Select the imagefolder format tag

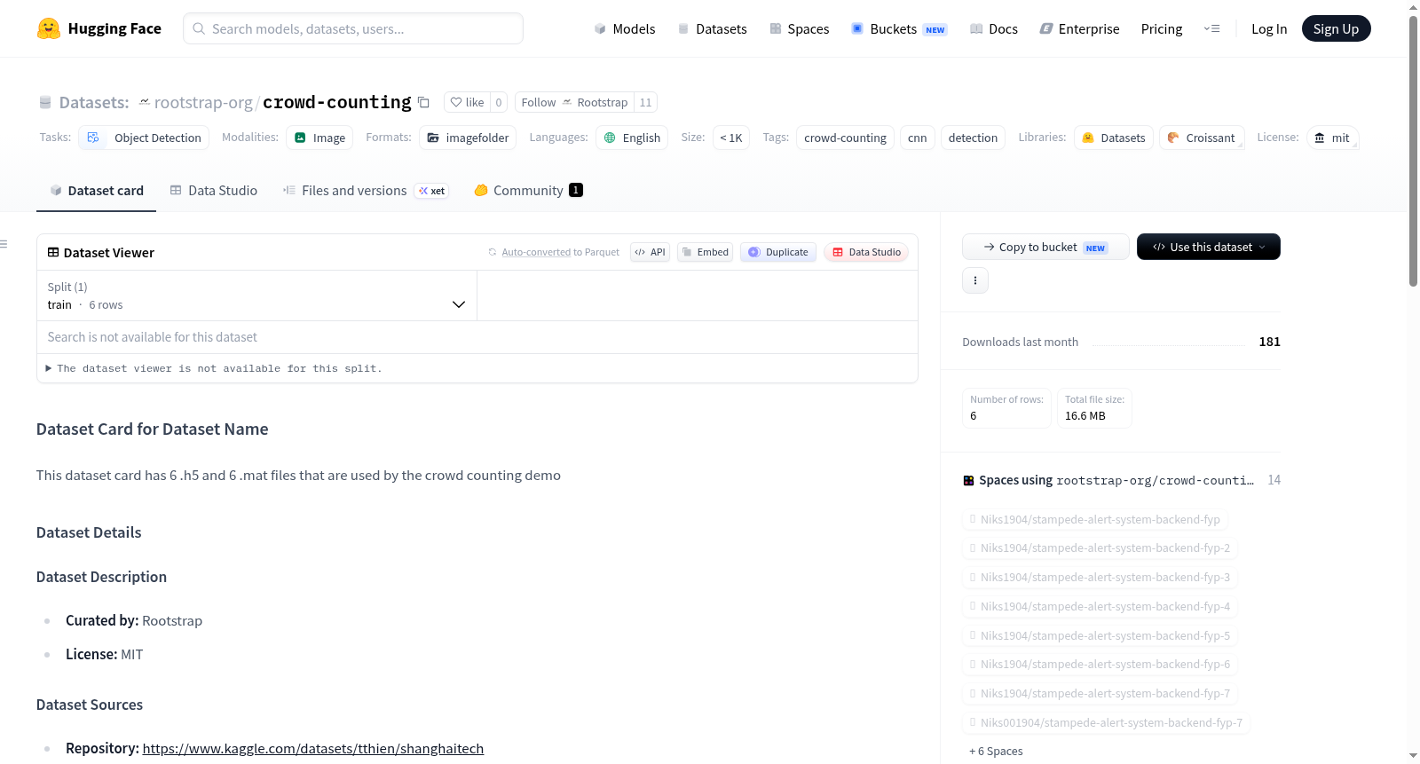[x=468, y=138]
